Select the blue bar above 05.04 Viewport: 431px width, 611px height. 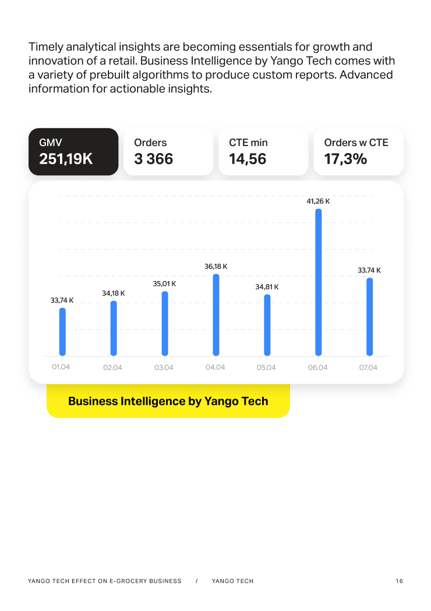(x=267, y=325)
